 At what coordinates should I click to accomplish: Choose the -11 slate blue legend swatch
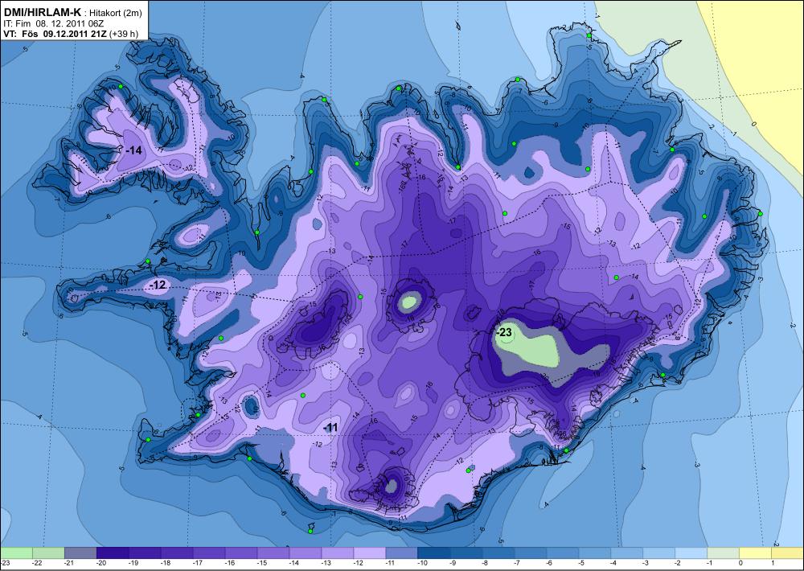[401, 553]
